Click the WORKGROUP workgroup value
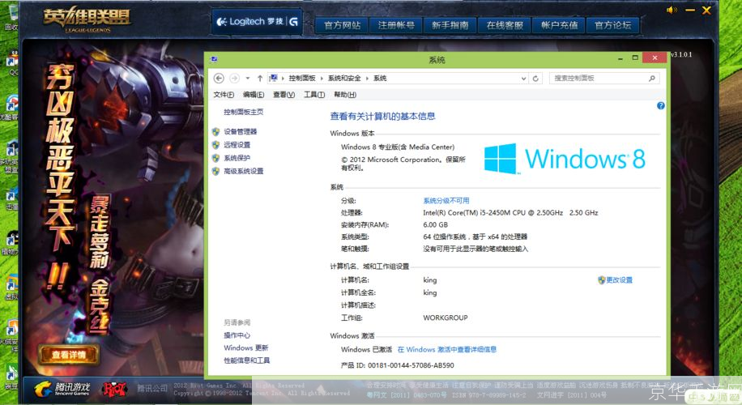Screen dimensions: 742x405 click(446, 318)
